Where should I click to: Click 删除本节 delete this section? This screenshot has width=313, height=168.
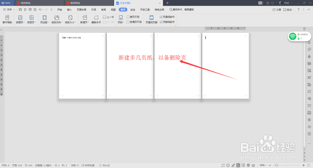[x=96, y=19]
